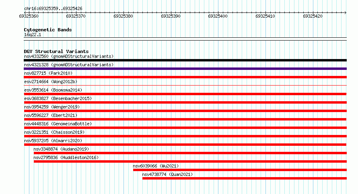Select the purple nsv4321328 variant bar
358x194 pixels.
pyautogui.click(x=185, y=69)
